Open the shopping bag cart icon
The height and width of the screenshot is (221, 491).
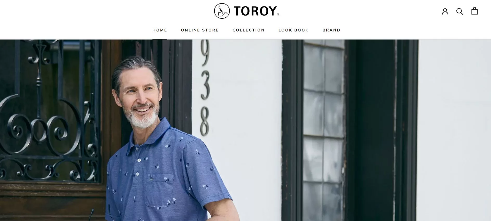tap(475, 11)
